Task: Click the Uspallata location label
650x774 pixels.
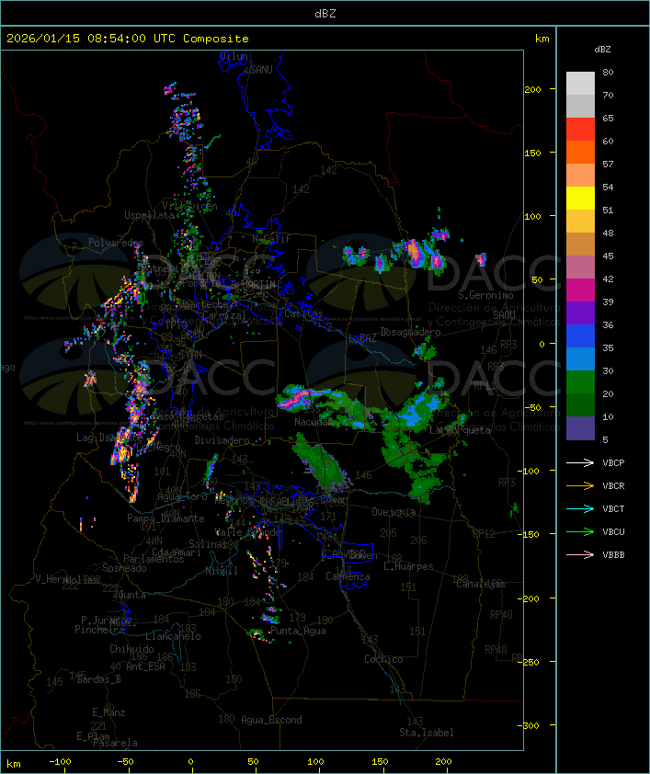Action: coord(148,215)
